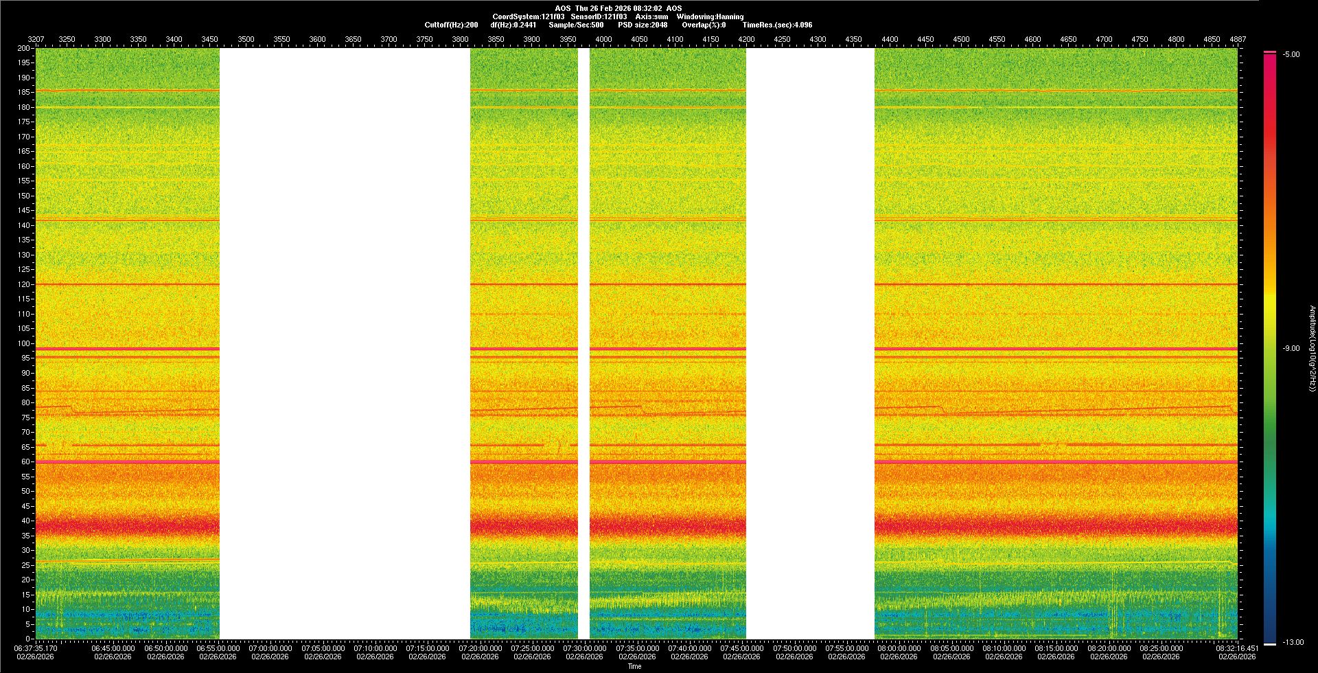Click the 200 Hz frequency axis label

tap(24, 49)
